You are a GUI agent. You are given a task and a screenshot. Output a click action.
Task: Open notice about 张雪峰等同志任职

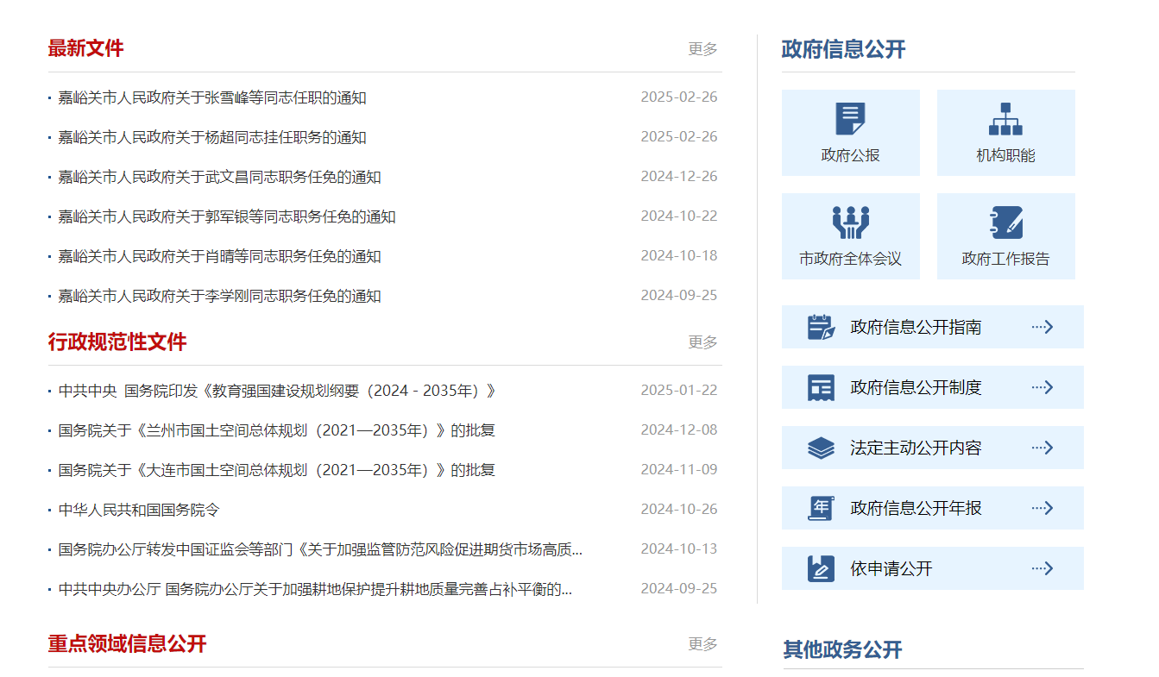(x=211, y=98)
